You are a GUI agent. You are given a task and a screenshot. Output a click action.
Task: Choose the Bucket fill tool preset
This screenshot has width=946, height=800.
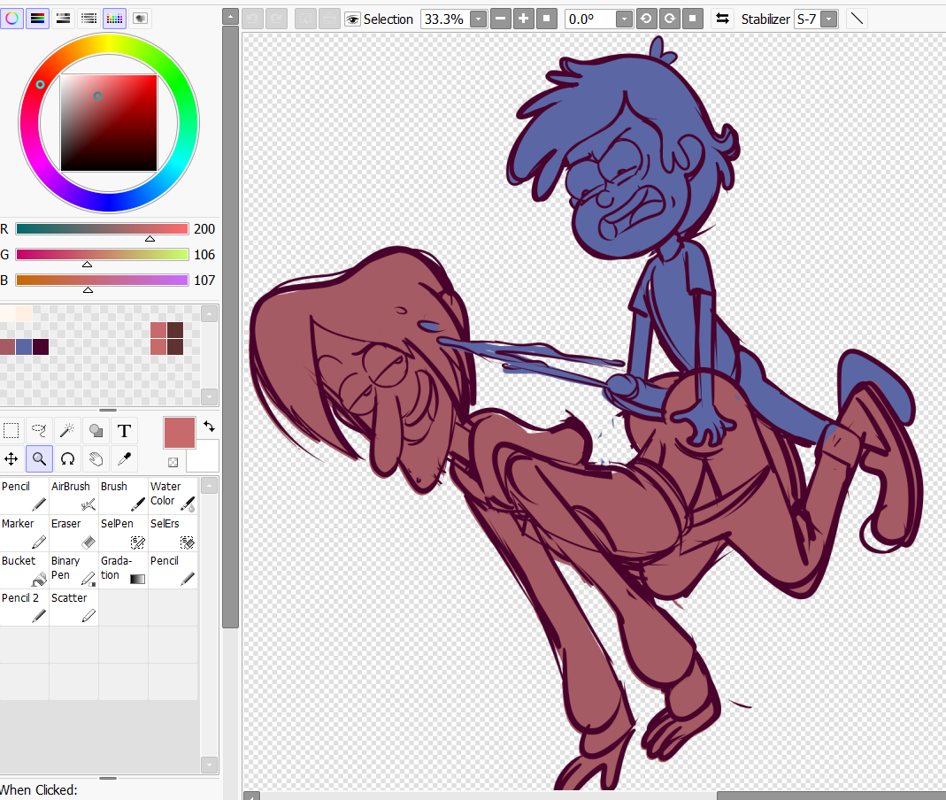[24, 570]
